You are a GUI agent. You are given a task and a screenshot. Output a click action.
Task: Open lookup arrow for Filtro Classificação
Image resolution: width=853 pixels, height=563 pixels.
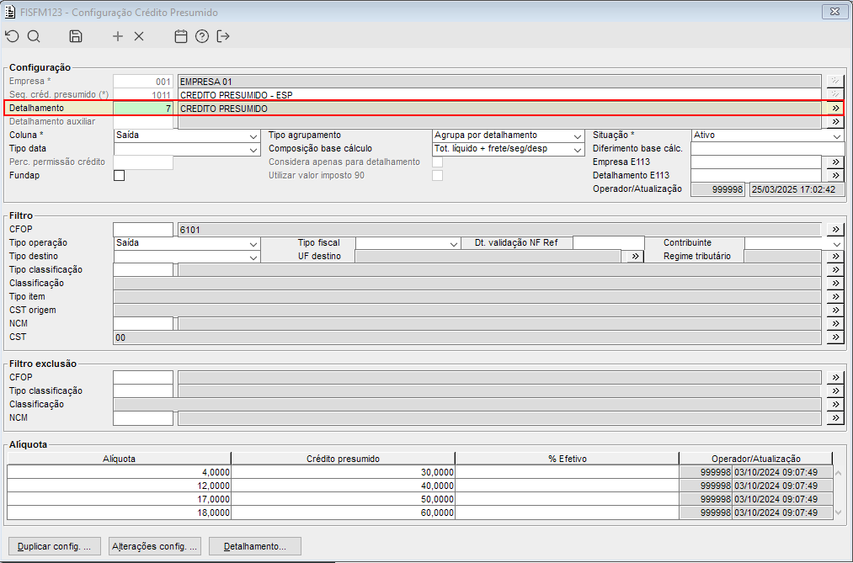835,283
